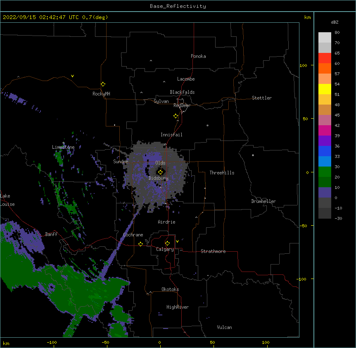Click the Vulcan label
356x348 pixels.
224,327
